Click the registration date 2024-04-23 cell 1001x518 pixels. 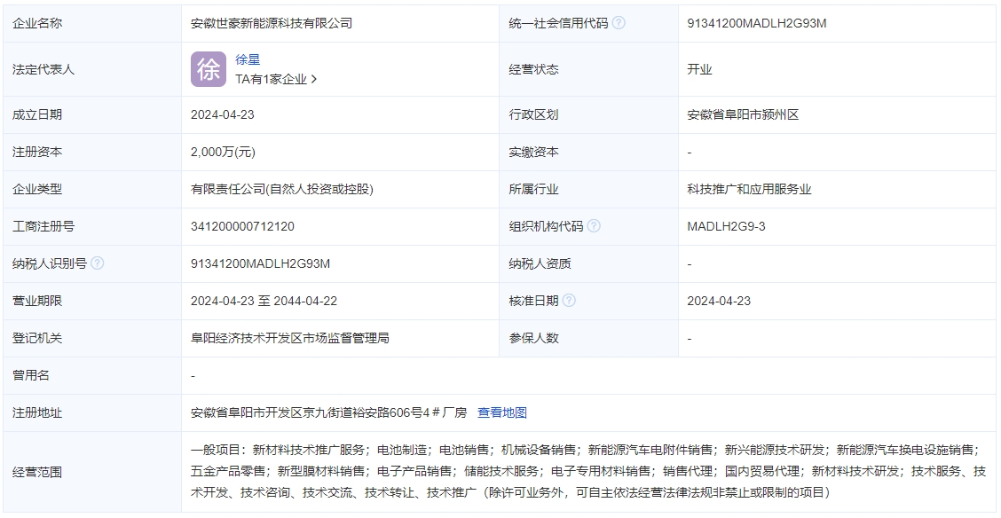222,114
